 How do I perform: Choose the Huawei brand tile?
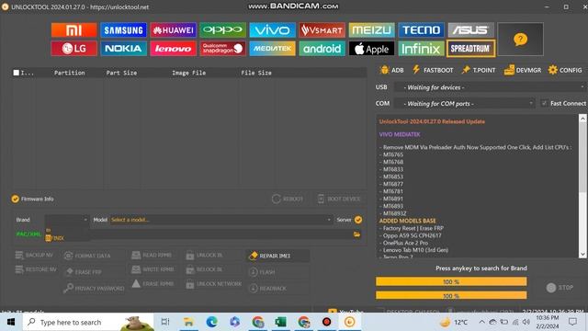tap(173, 30)
